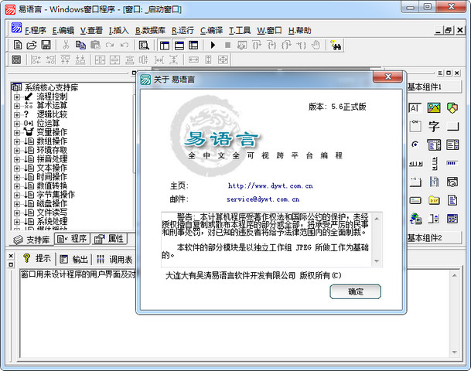The height and width of the screenshot is (371, 471).
Task: Select the 拼音处理 tree item
Action: tap(52, 159)
